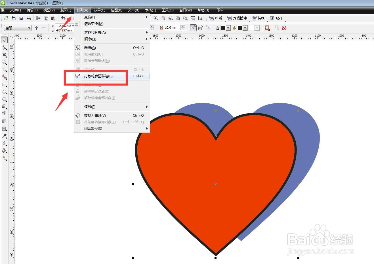Toggle the Inside contour button
This screenshot has width=374, height=264.
[x=200, y=28]
